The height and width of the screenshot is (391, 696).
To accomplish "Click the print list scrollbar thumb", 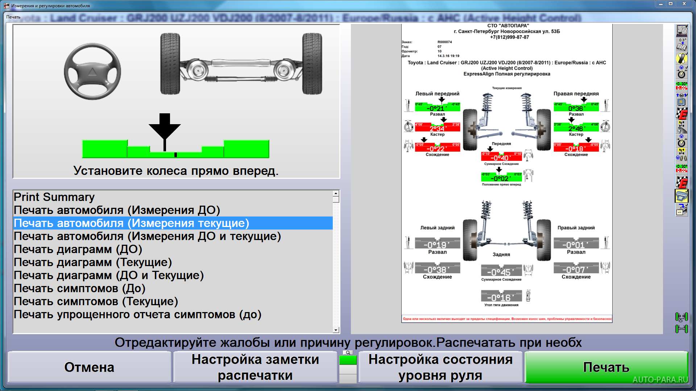I will click(x=336, y=199).
